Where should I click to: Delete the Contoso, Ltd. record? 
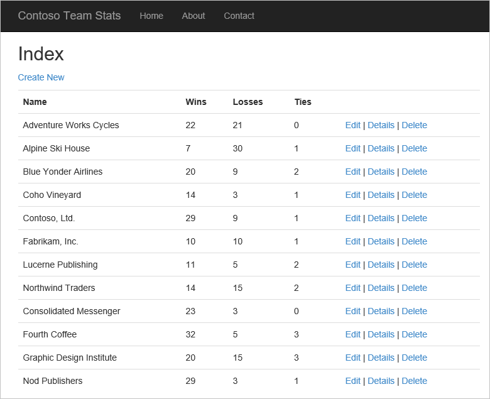[414, 218]
